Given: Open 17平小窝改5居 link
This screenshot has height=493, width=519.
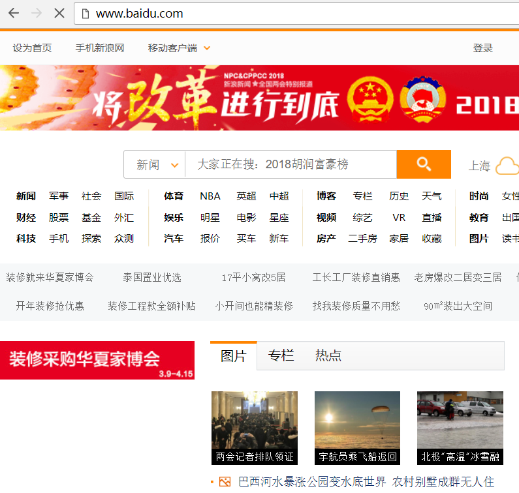Looking at the screenshot, I should [x=253, y=277].
